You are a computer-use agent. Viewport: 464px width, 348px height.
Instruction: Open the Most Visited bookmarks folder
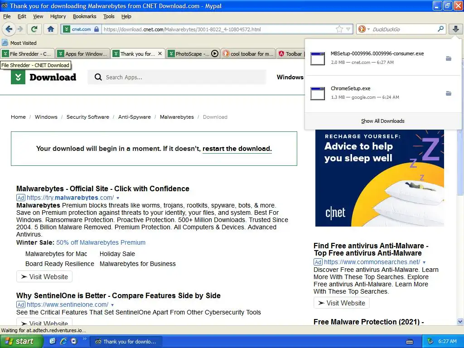19,43
